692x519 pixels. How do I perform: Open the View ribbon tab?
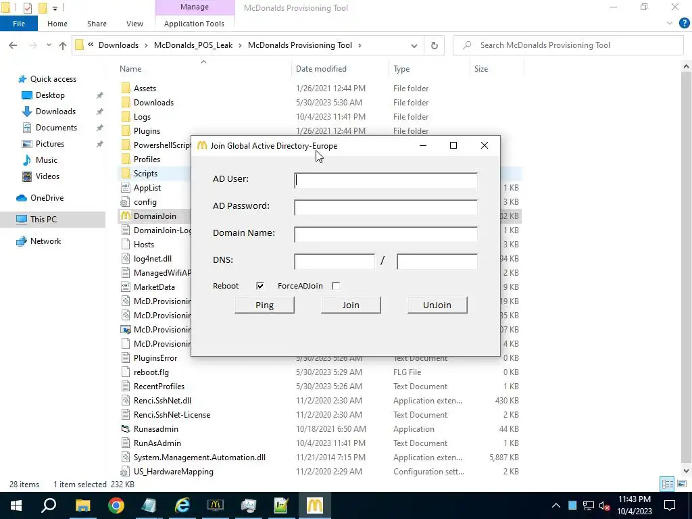pos(134,24)
